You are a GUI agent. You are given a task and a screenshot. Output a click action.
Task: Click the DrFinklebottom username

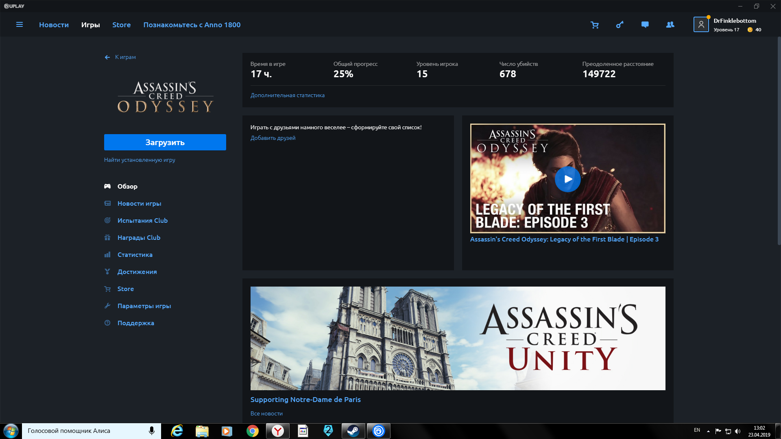(735, 21)
